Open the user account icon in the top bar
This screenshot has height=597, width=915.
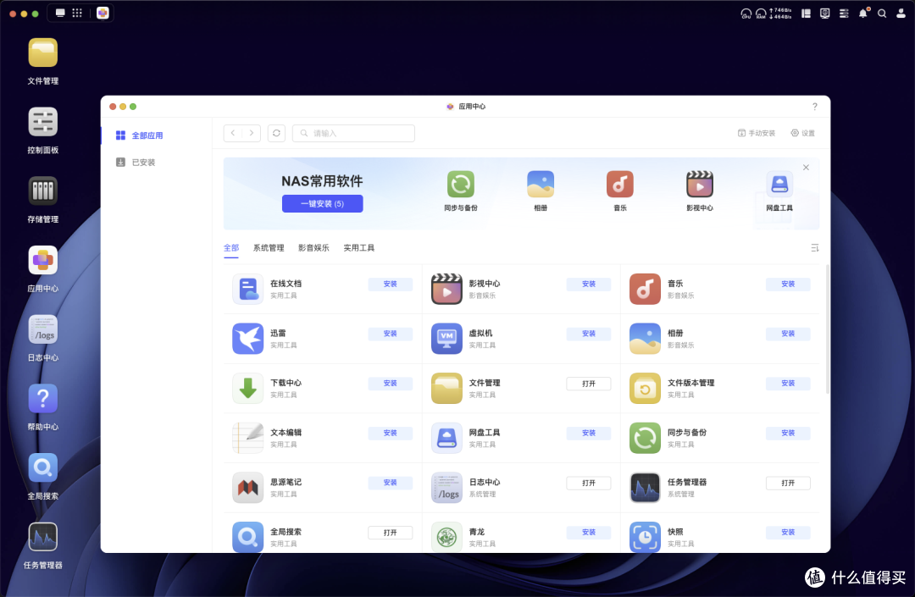coord(901,14)
